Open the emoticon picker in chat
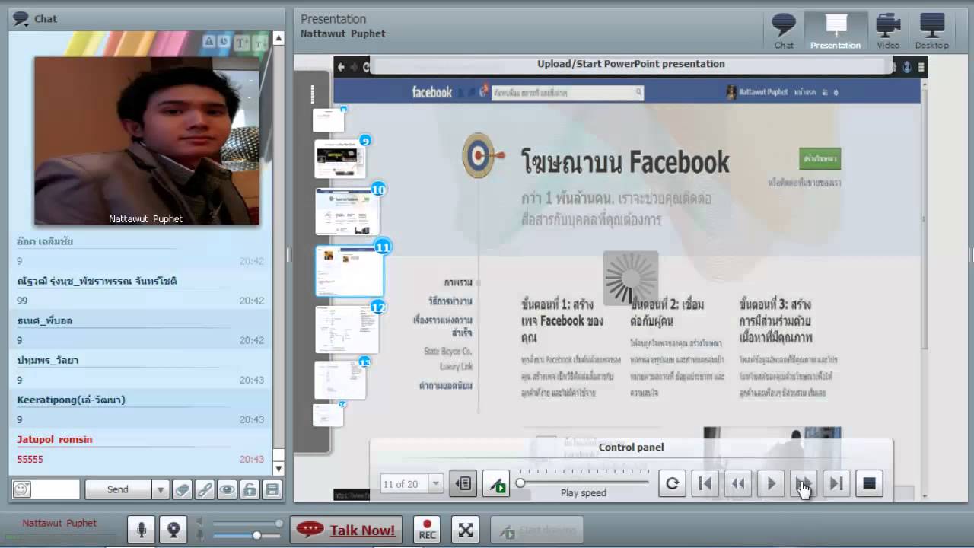Image resolution: width=974 pixels, height=548 pixels. pyautogui.click(x=21, y=489)
